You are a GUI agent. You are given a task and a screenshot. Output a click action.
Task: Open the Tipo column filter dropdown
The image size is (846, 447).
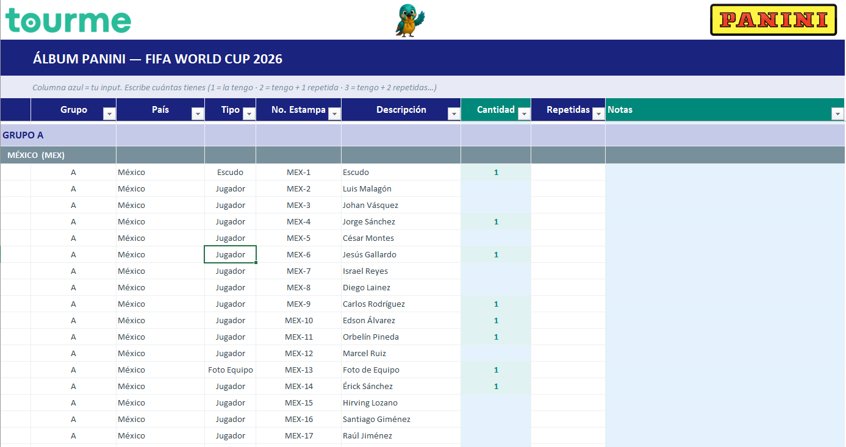tap(249, 114)
